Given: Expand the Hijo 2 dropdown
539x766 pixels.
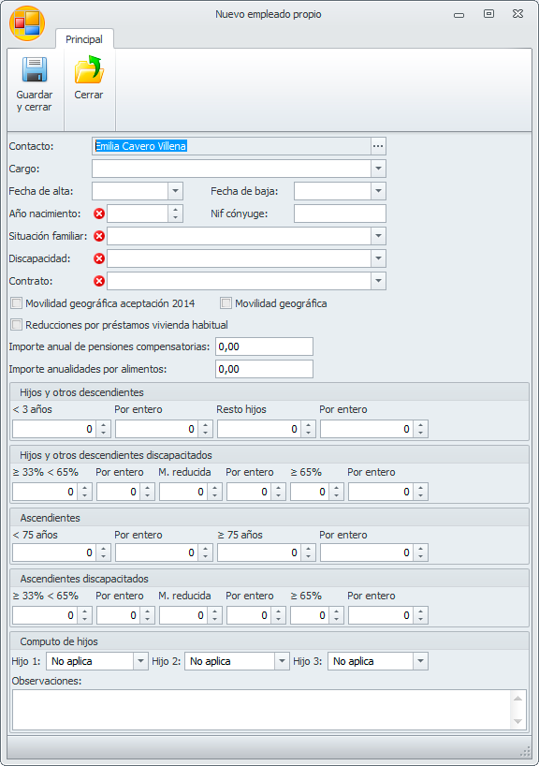Looking at the screenshot, I should click(282, 661).
